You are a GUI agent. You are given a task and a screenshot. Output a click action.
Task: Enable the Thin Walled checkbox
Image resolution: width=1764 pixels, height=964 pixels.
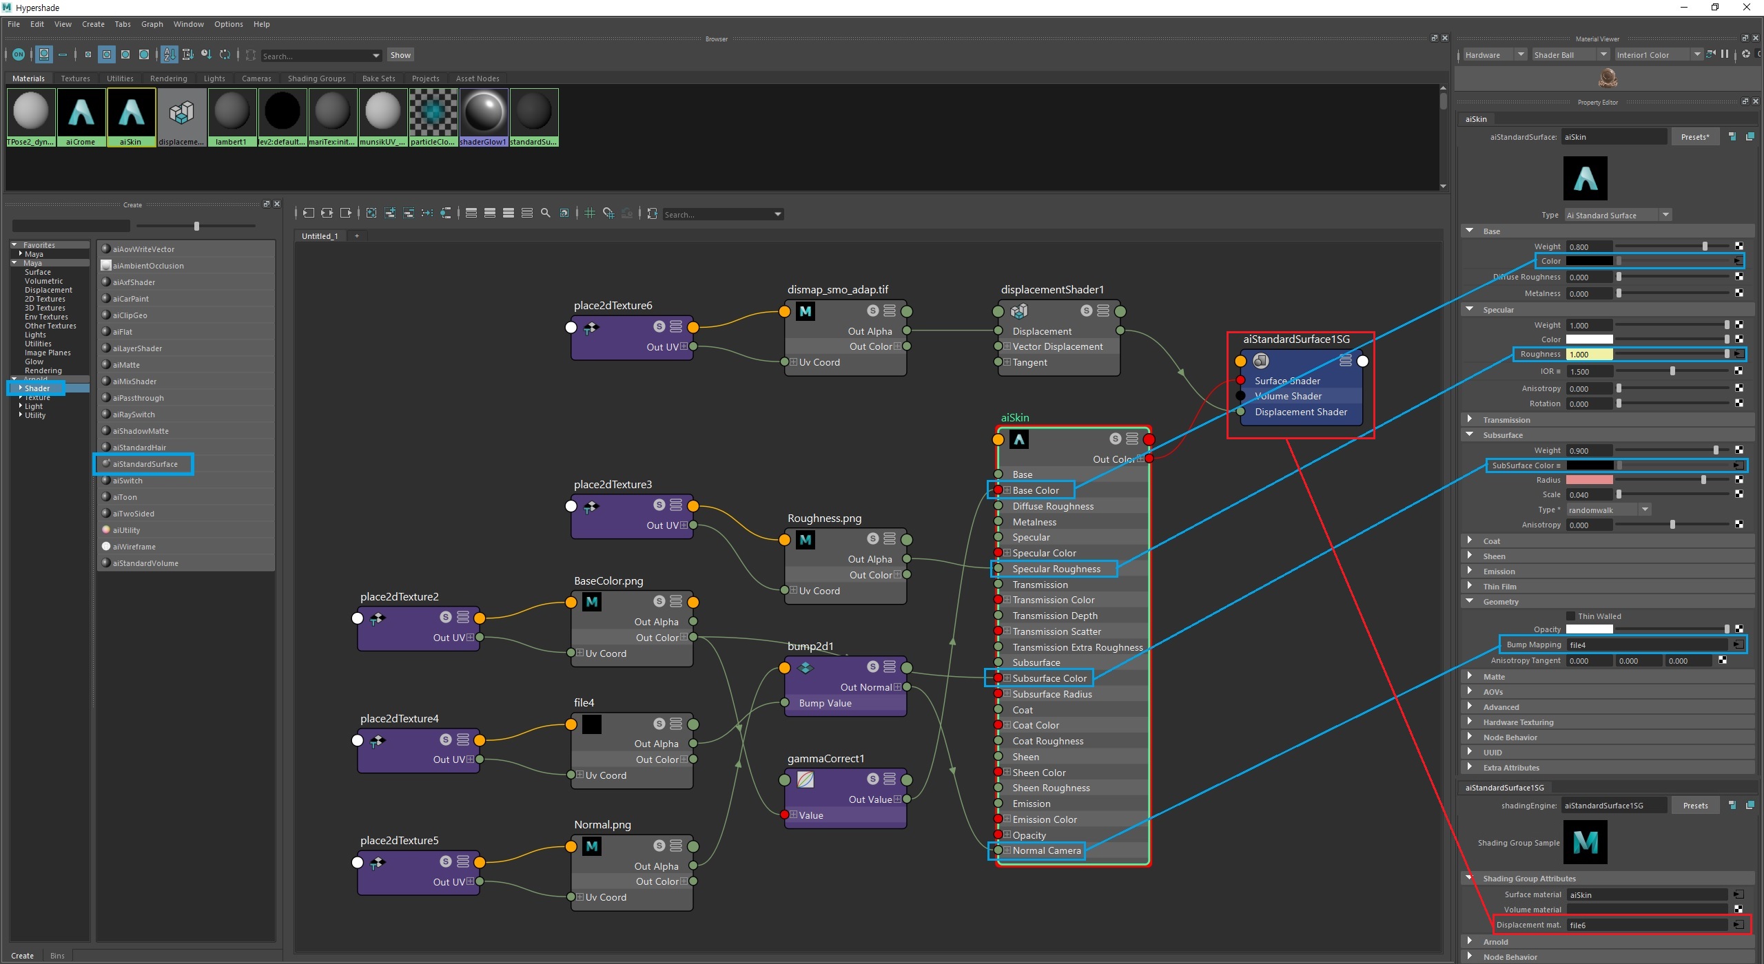(x=1570, y=616)
